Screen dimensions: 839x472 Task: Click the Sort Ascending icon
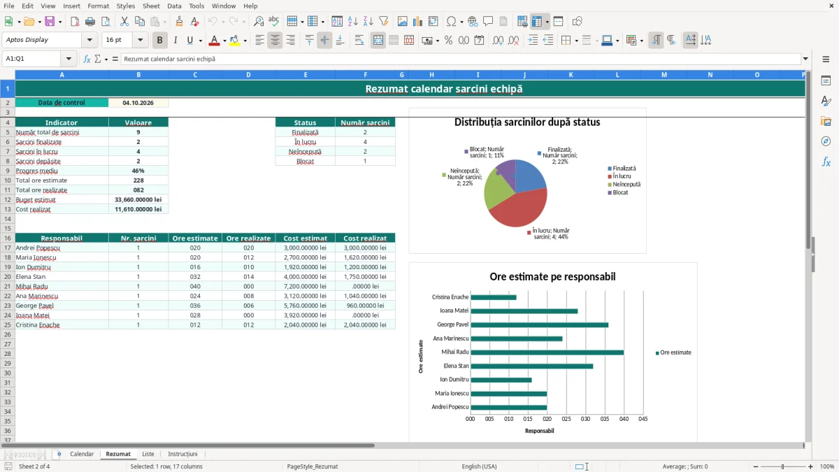click(x=353, y=22)
